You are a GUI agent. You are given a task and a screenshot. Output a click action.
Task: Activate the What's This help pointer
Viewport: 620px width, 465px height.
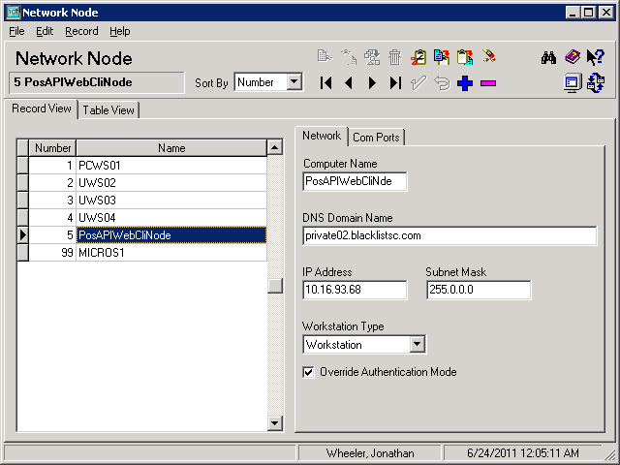click(595, 57)
